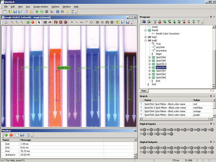The height and width of the screenshot is (162, 216).
Task: Click the Watch panel horizontal scroll right arrow
Action: coord(211,119)
